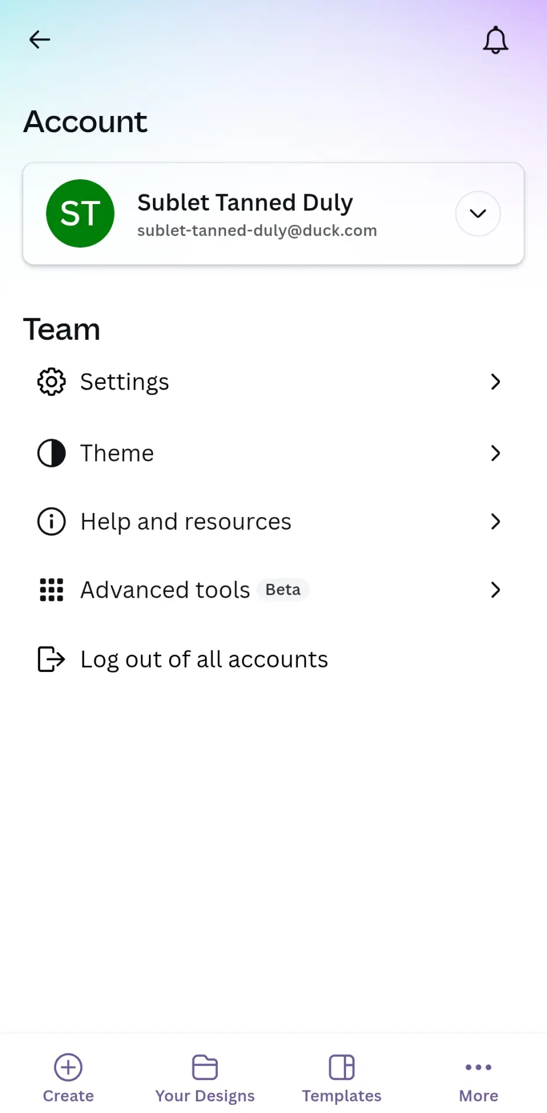The image size is (547, 1113).
Task: Open Help and resources entry
Action: 273,521
